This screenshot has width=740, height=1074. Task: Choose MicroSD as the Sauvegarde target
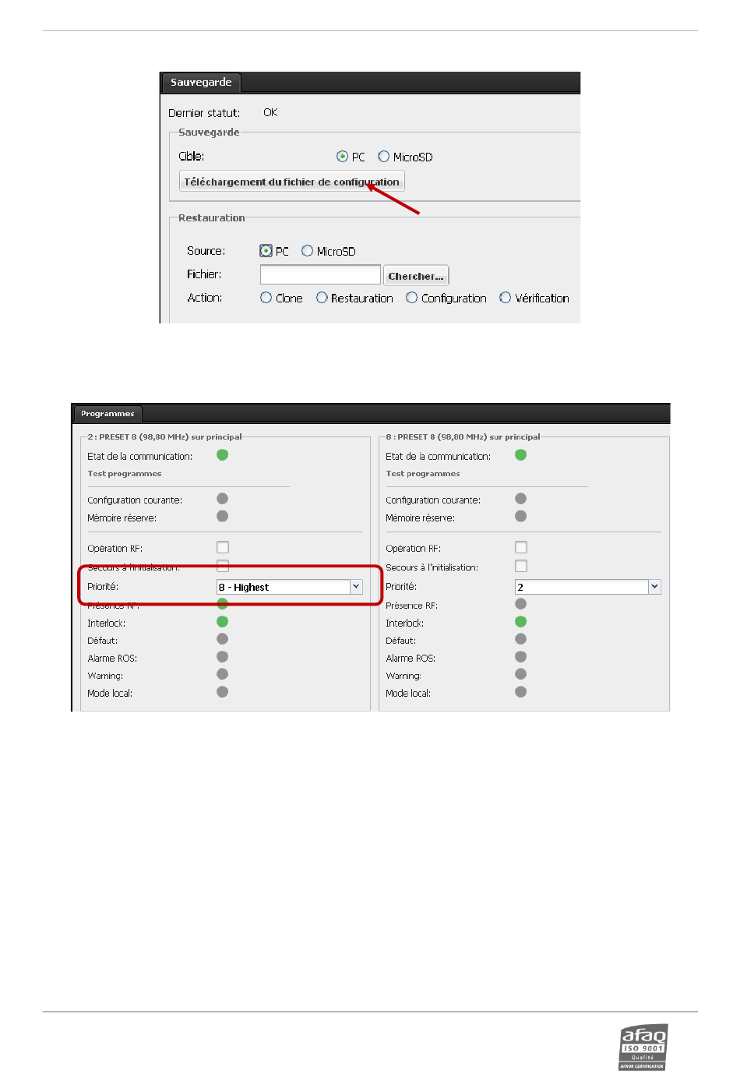point(383,157)
